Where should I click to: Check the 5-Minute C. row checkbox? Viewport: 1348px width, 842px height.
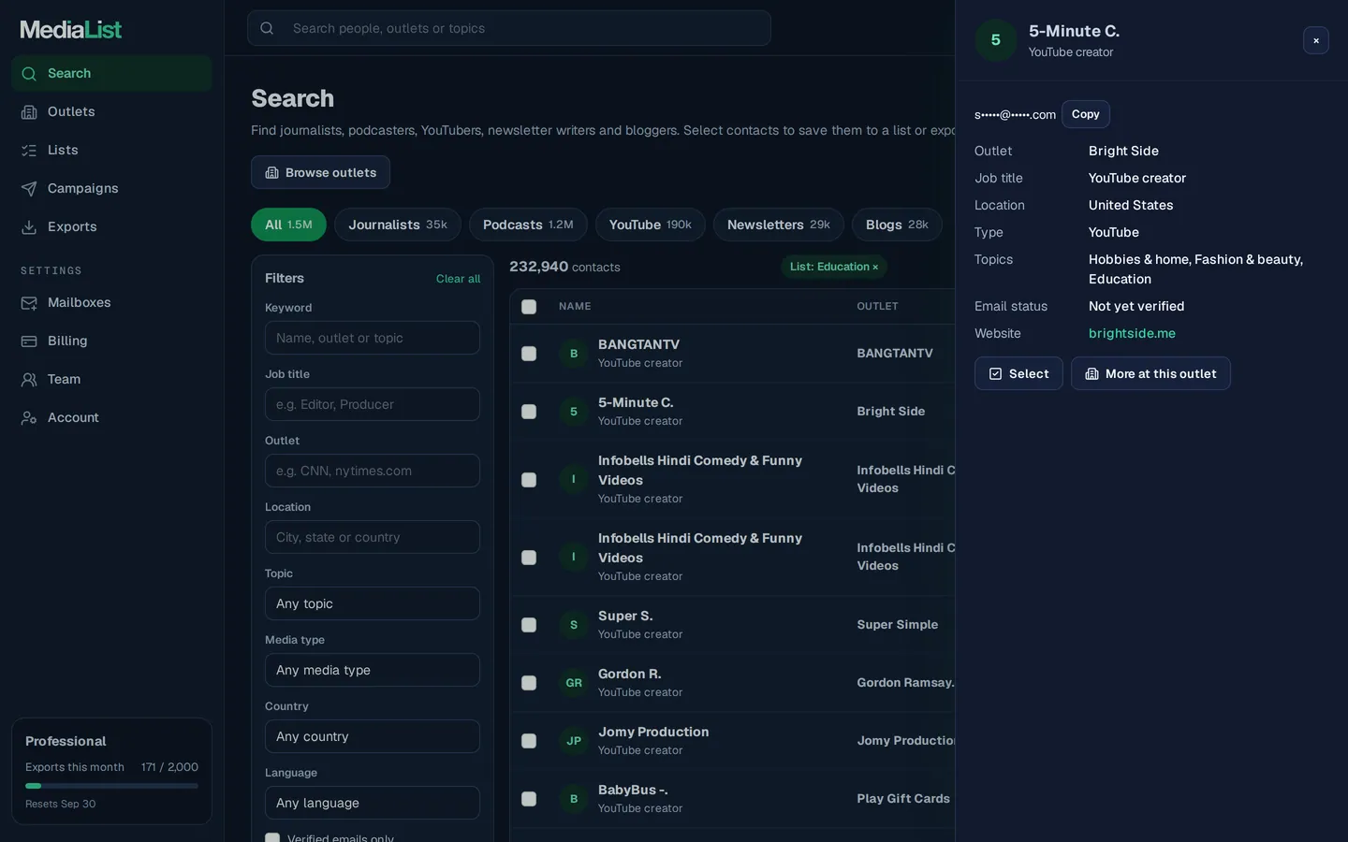pyautogui.click(x=529, y=412)
